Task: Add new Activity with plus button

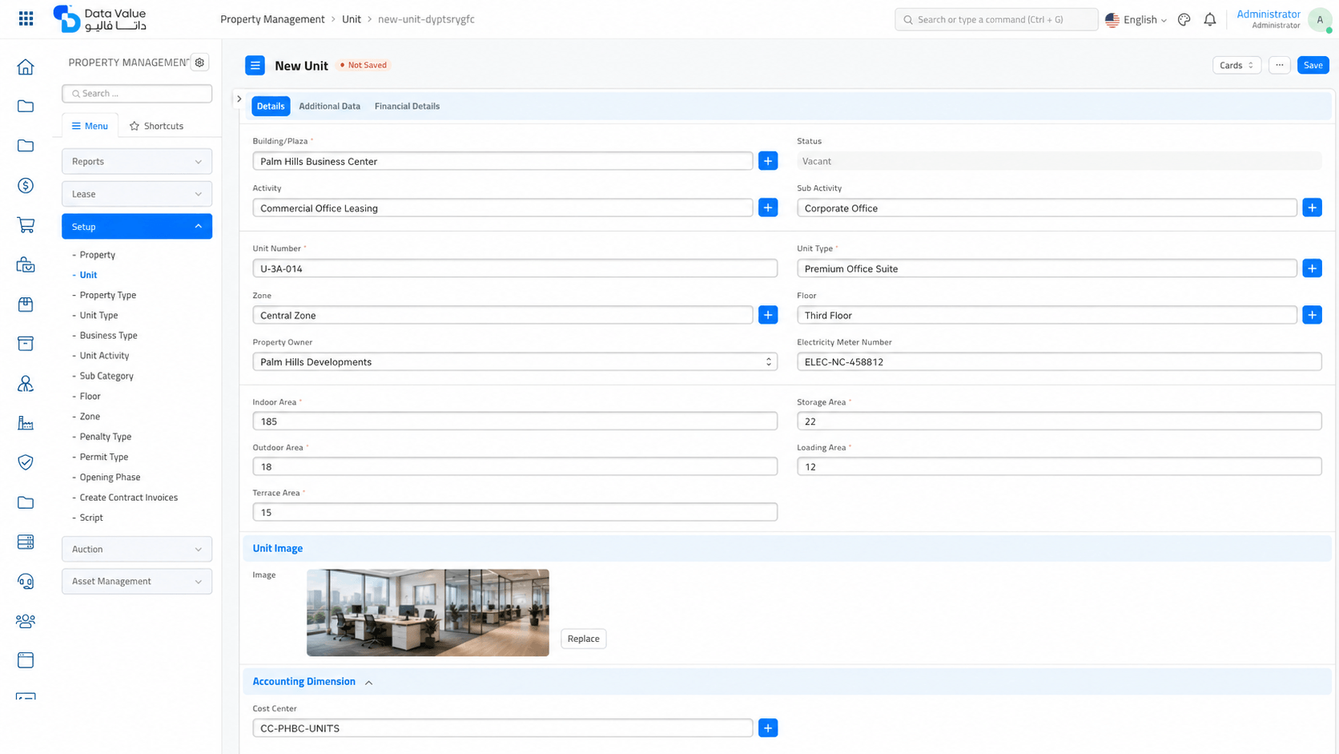Action: point(767,208)
